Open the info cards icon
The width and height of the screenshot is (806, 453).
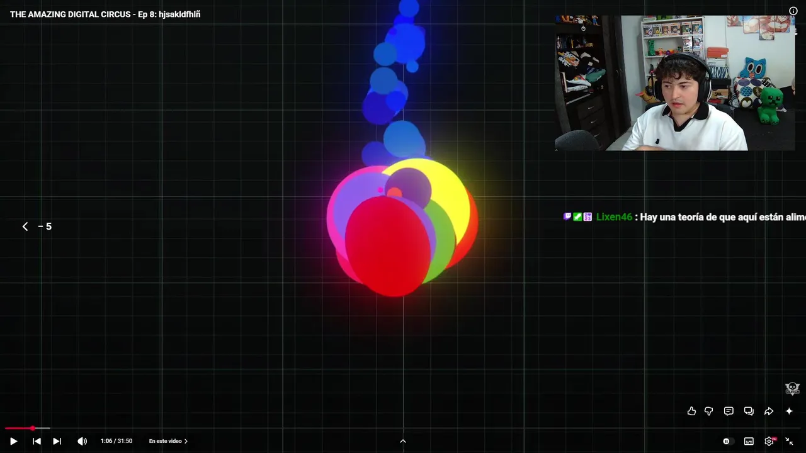pos(793,11)
